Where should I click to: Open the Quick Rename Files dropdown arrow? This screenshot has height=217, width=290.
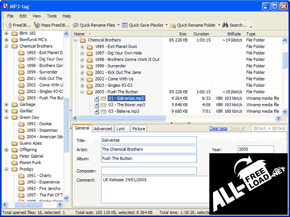[x=119, y=25]
